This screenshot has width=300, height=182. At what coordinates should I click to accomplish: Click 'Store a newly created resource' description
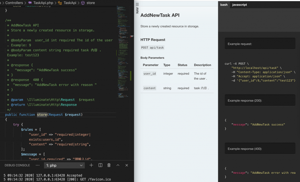click(x=170, y=26)
